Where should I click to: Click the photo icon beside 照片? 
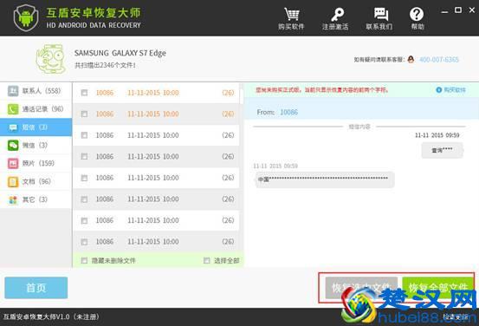13,163
